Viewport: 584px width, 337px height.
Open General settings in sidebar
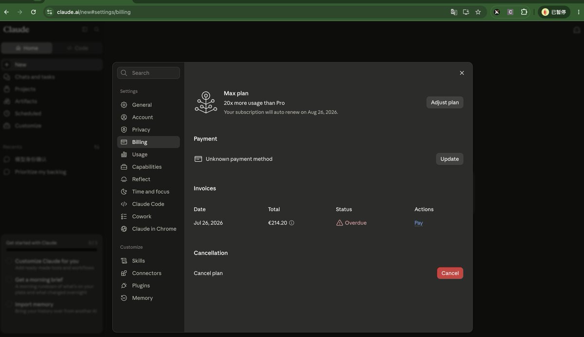tap(148, 105)
